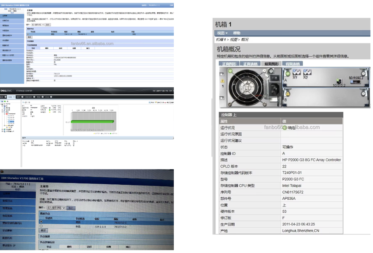Switch to the 位置 tab in V3700 node details
373x253 pixels.
click(108, 247)
